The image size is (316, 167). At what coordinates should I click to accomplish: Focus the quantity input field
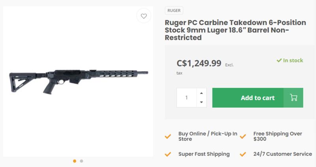tap(186, 98)
